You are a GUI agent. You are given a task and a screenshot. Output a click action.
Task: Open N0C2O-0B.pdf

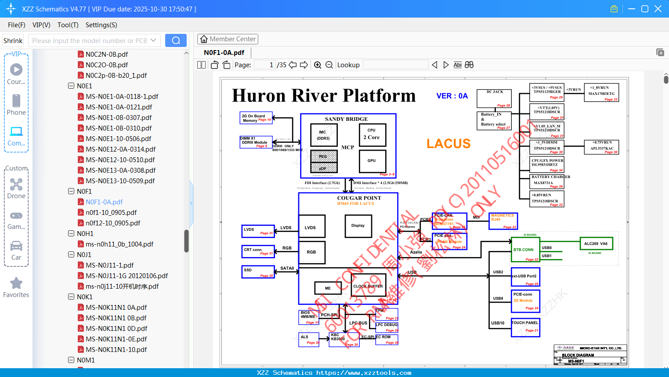pos(107,65)
